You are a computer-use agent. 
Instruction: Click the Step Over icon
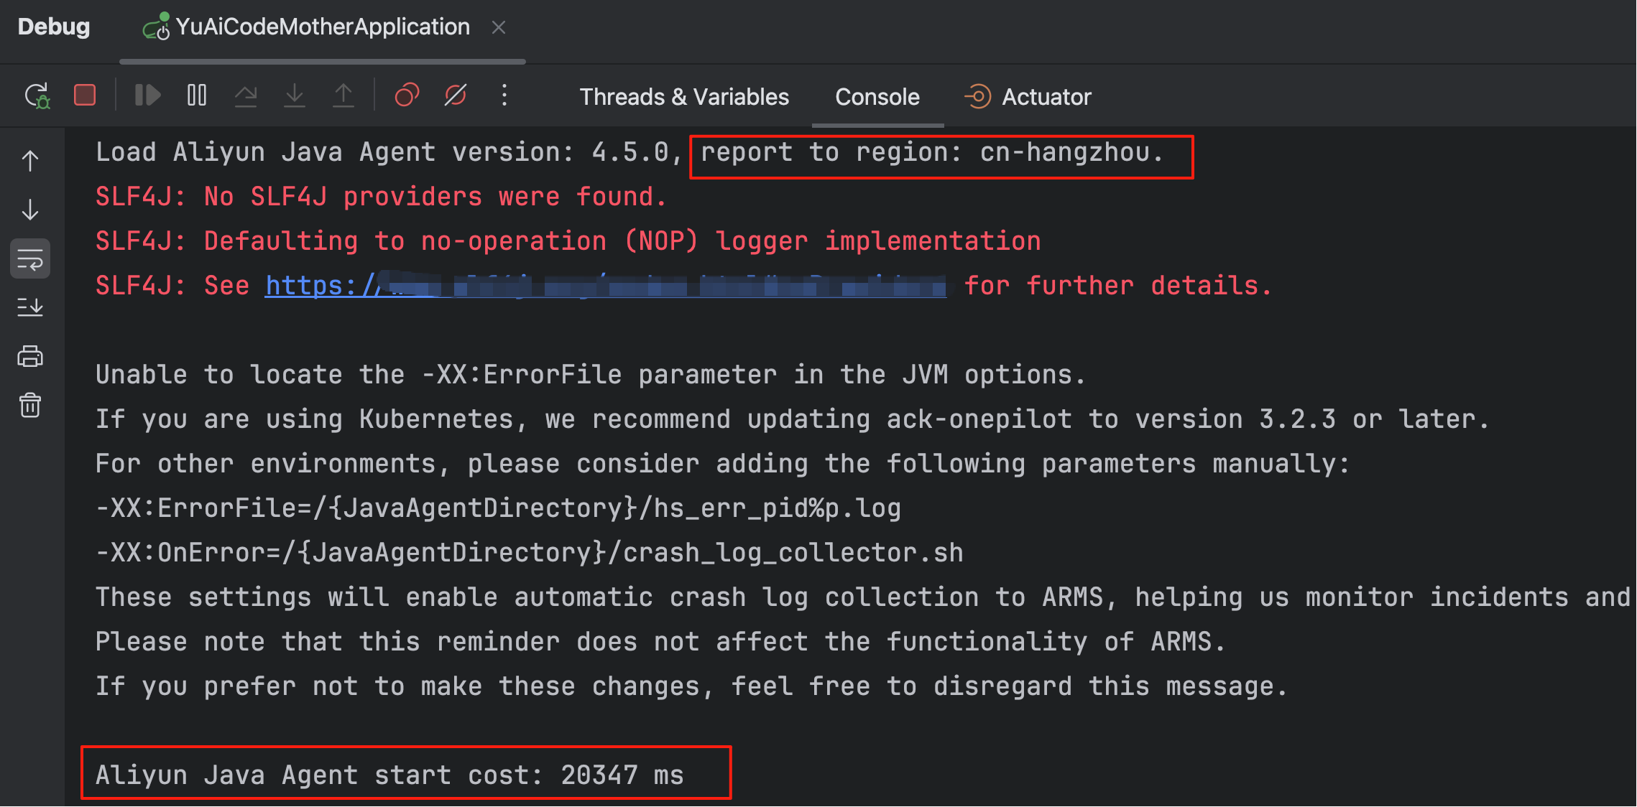click(x=246, y=95)
